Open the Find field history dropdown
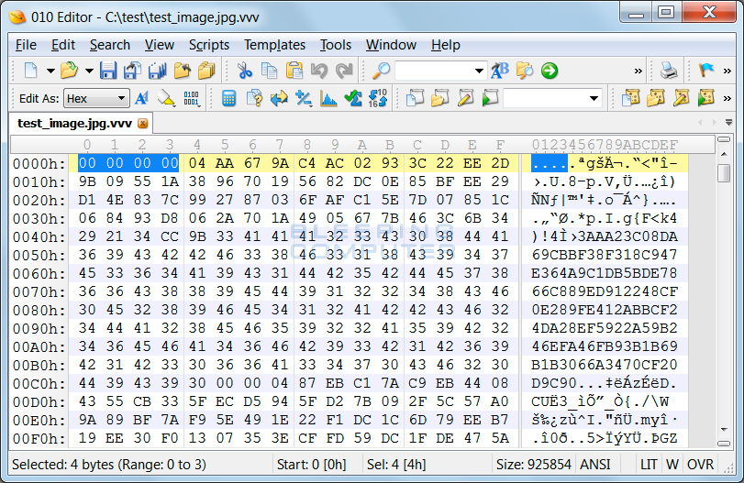 pyautogui.click(x=479, y=71)
